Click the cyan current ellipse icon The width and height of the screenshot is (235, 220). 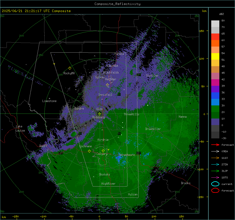click(x=215, y=184)
